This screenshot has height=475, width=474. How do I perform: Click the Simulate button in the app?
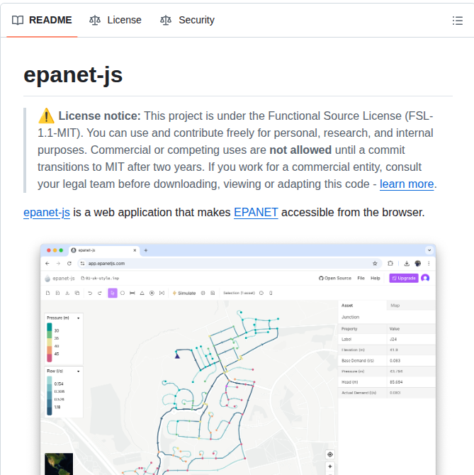point(184,293)
